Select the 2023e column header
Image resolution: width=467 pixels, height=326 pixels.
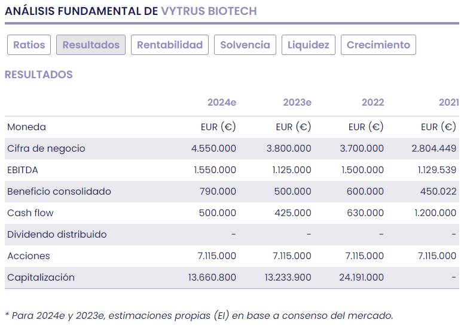pos(297,103)
